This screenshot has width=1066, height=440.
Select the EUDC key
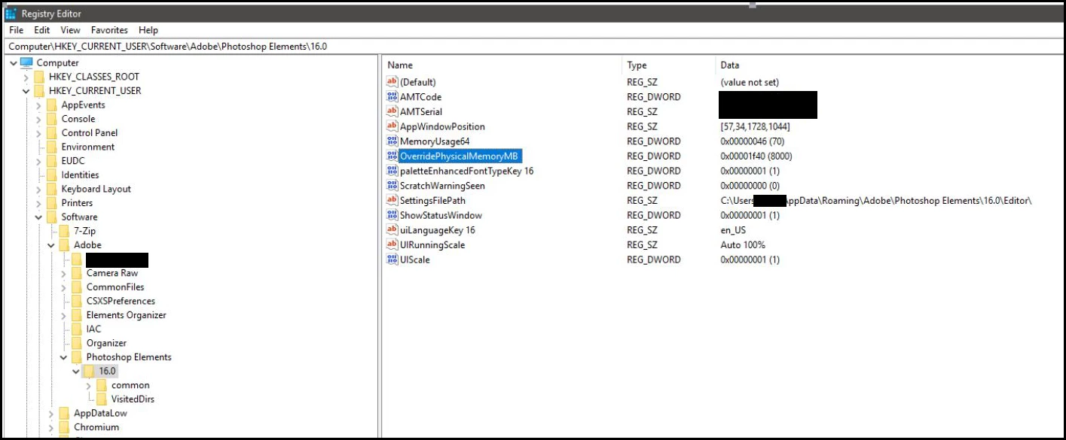pyautogui.click(x=73, y=161)
